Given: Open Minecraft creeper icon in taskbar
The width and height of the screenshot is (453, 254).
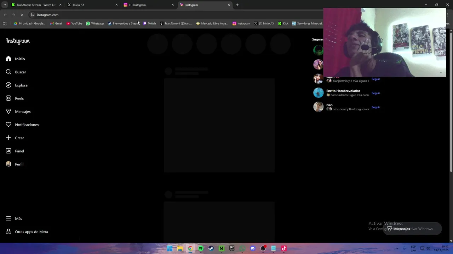Looking at the screenshot, I should tap(222, 248).
